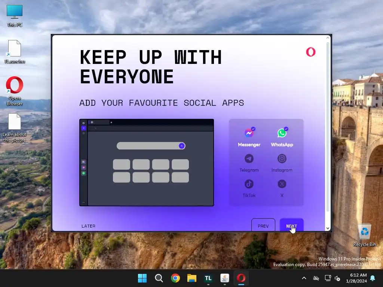Open the TL launcher taskbar icon
The image size is (383, 287).
point(208,278)
